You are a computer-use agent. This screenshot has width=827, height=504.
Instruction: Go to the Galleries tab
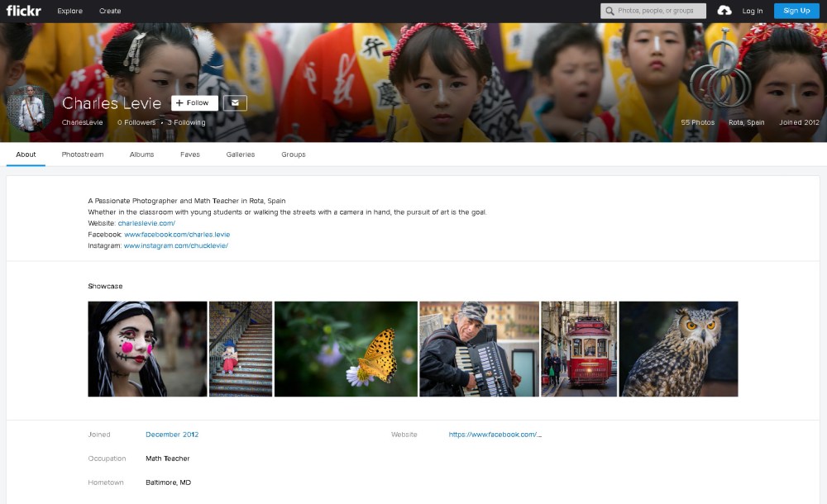pyautogui.click(x=240, y=155)
